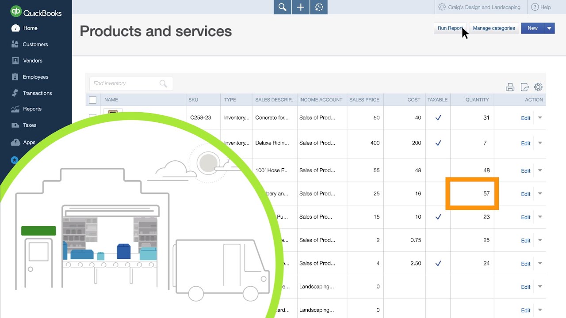Toggle taxable checkmark in quantity 23 row

[438, 217]
